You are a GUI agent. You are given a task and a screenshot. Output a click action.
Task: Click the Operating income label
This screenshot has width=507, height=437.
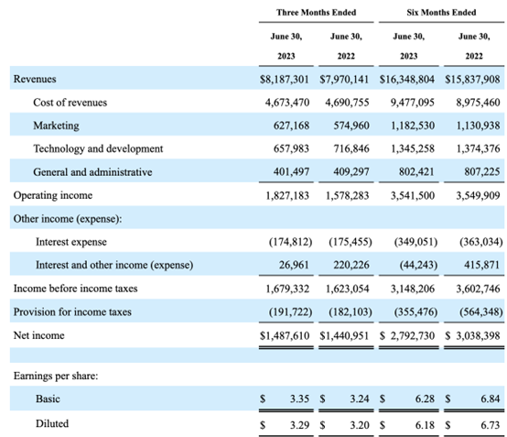(x=53, y=195)
